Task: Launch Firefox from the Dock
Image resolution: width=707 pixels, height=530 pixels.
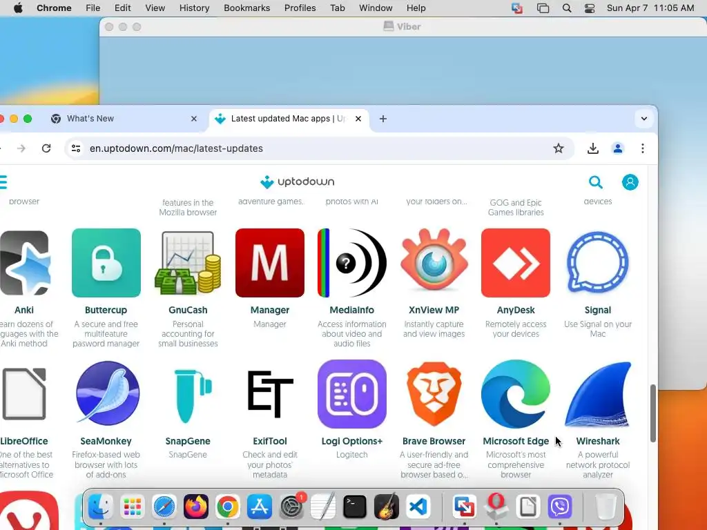Action: 195,507
